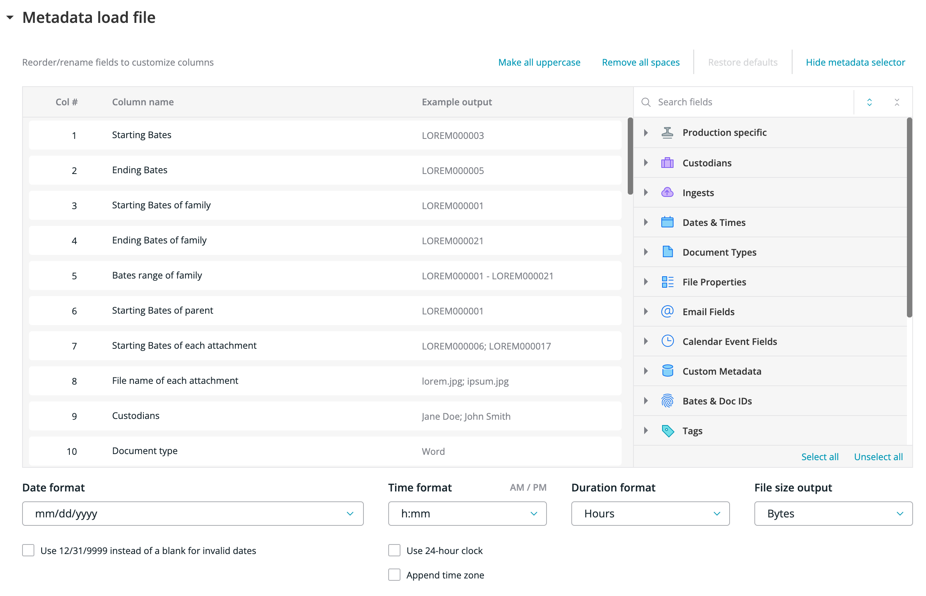Expand the Bates & Doc IDs group
Image resolution: width=926 pixels, height=596 pixels.
tap(646, 401)
